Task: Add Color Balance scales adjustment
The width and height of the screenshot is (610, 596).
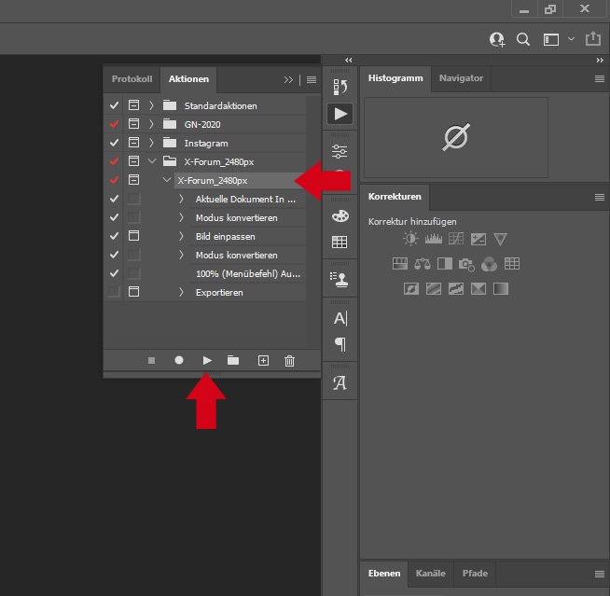Action: point(423,264)
